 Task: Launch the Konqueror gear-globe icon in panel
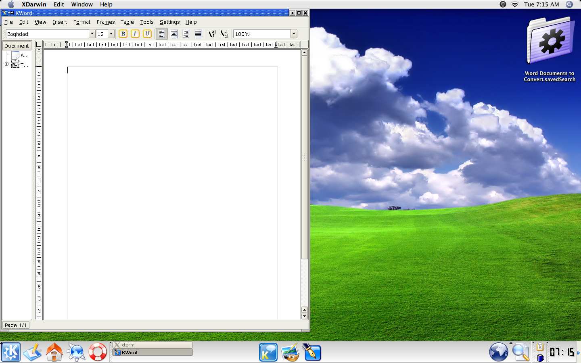click(76, 352)
